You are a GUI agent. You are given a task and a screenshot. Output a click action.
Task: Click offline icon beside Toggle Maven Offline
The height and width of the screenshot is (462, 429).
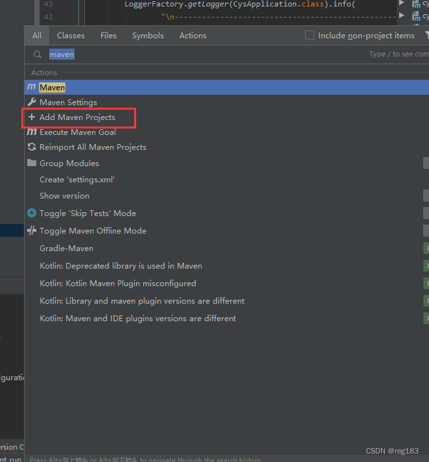[x=32, y=230]
